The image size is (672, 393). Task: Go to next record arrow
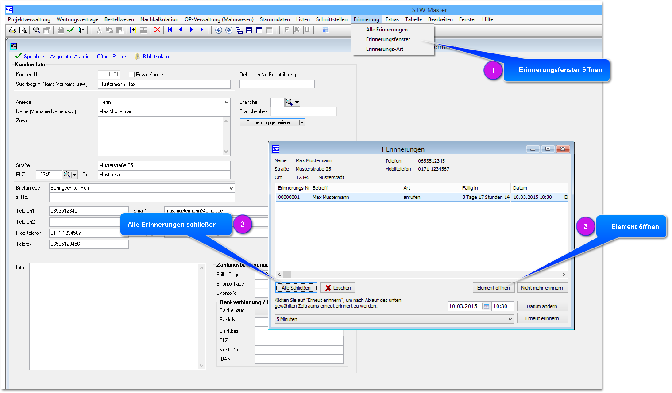point(192,30)
